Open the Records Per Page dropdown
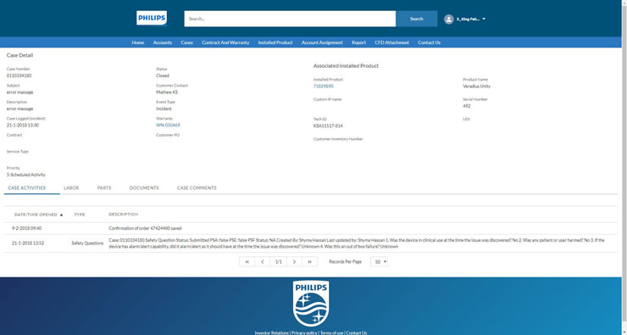 point(379,262)
